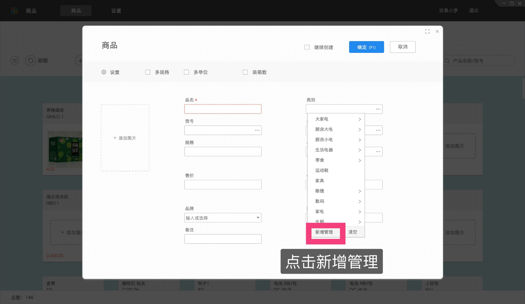Open the 设置 menu in the top bar

point(116,11)
